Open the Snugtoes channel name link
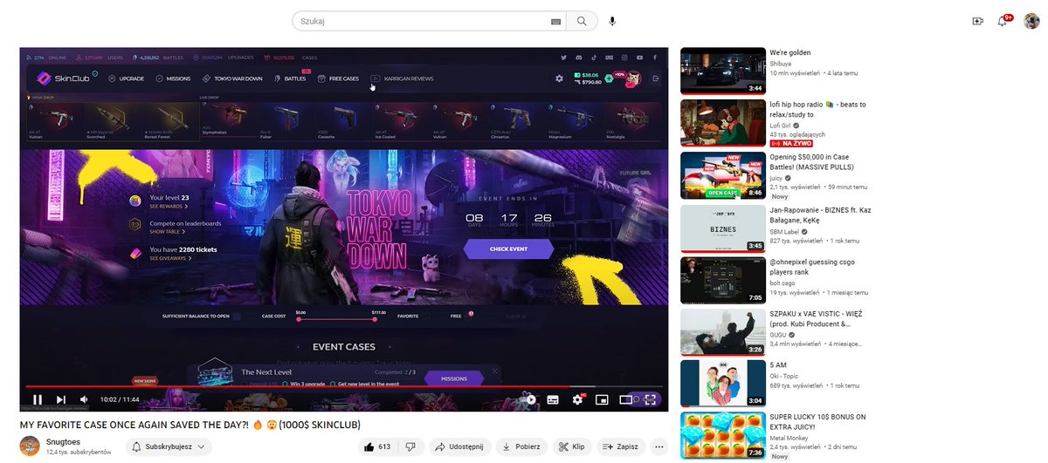Viewport: 1048px width, 463px height. tap(61, 442)
